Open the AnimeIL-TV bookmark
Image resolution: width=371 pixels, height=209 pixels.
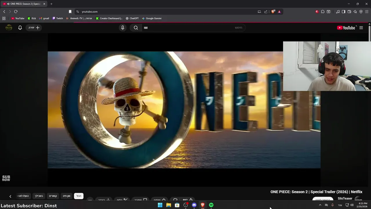tap(79, 18)
